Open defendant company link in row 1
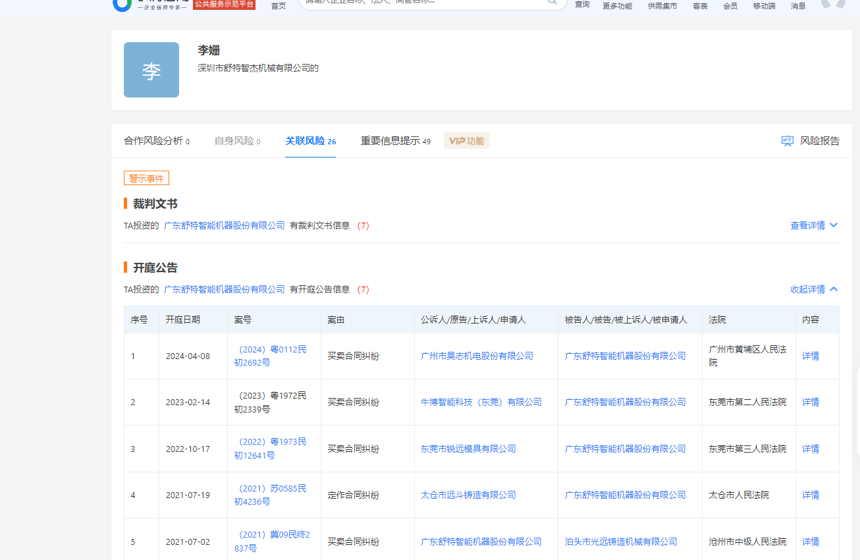The image size is (860, 560). click(625, 356)
